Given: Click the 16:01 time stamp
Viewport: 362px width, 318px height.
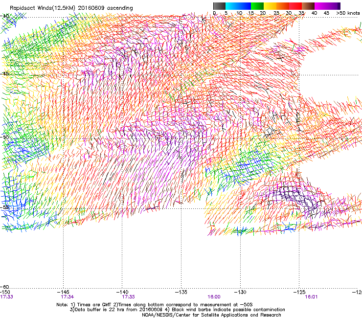Looking at the screenshot, I should click(x=311, y=297).
